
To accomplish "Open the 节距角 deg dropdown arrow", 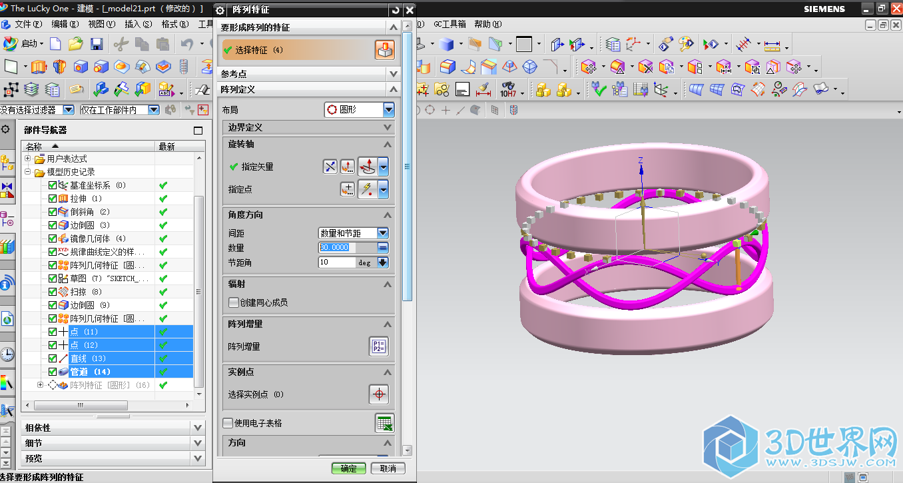I will point(383,262).
